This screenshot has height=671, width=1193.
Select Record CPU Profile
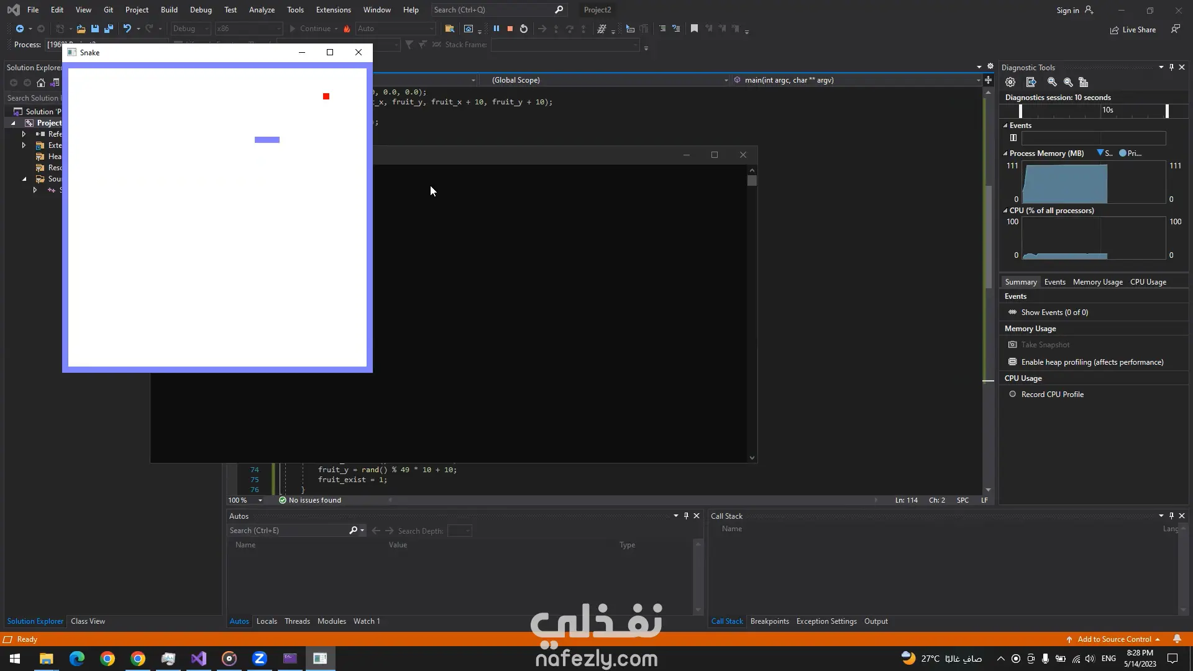(1053, 394)
